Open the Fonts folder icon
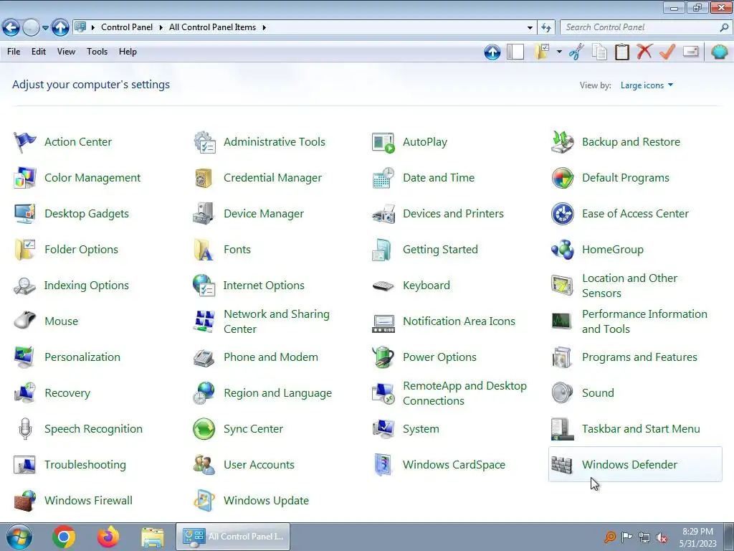Viewport: 734px width, 551px height. [x=204, y=250]
